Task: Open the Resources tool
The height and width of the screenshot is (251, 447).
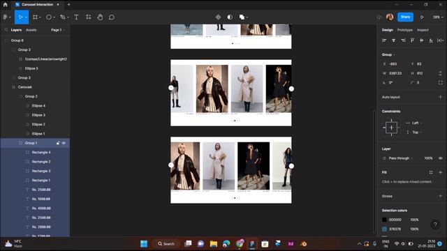Action: (89, 17)
